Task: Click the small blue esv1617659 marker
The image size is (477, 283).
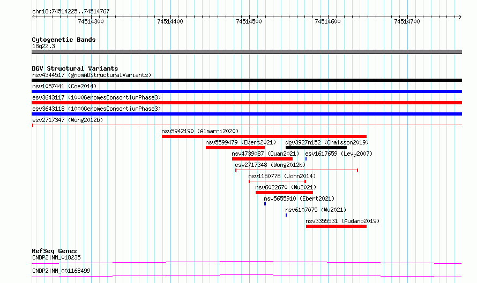Action: coord(306,159)
